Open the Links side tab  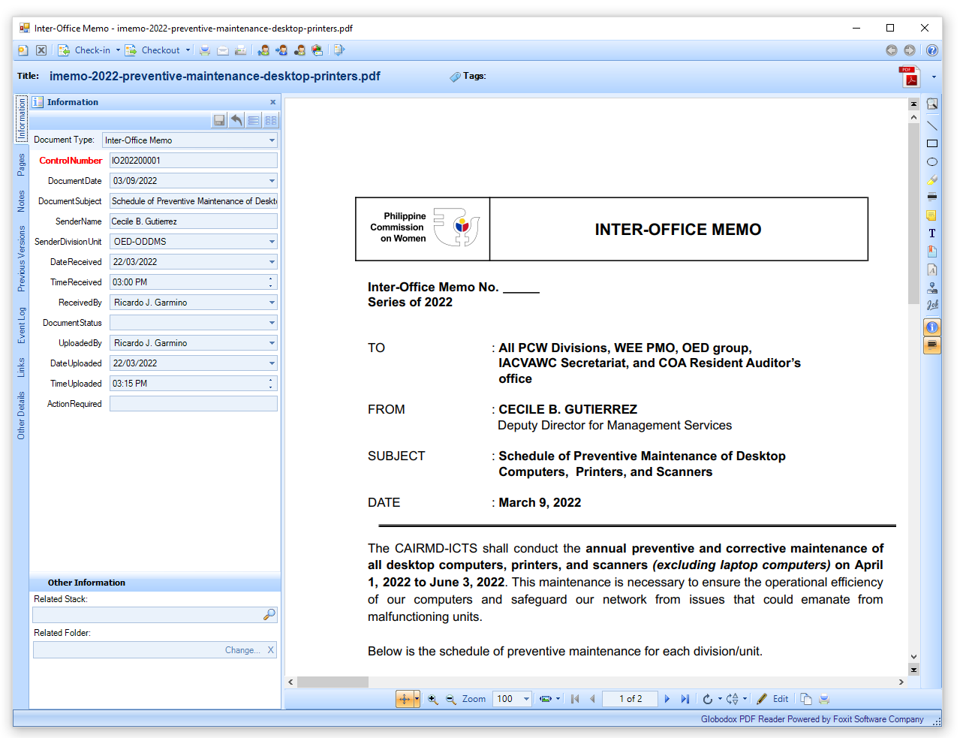tap(21, 367)
